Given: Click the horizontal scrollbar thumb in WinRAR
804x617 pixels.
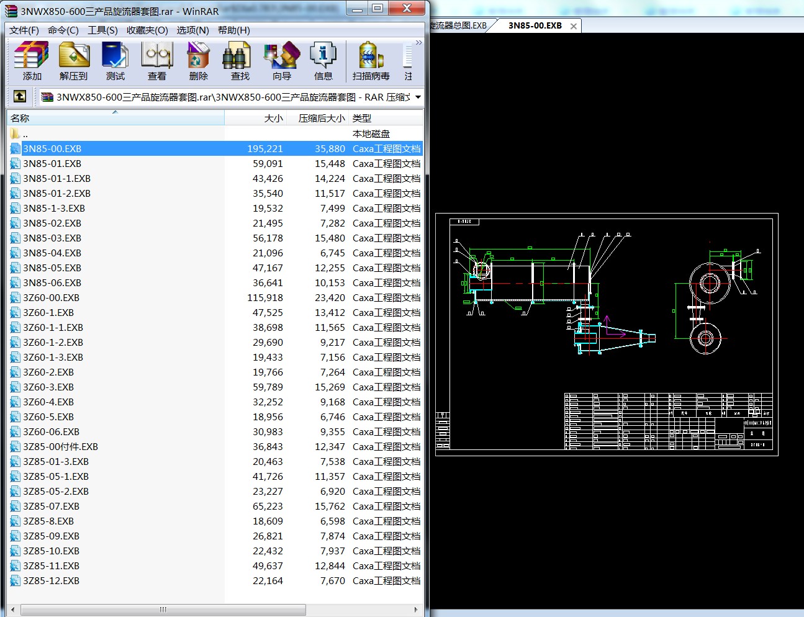Looking at the screenshot, I should [x=163, y=610].
